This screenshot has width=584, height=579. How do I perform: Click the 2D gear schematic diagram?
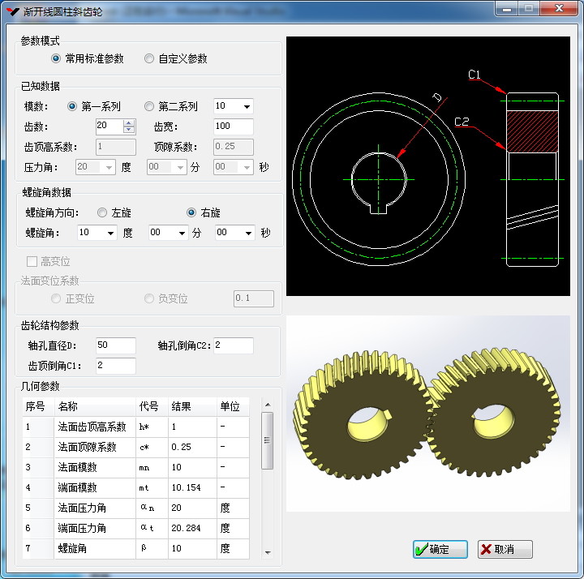[x=428, y=166]
